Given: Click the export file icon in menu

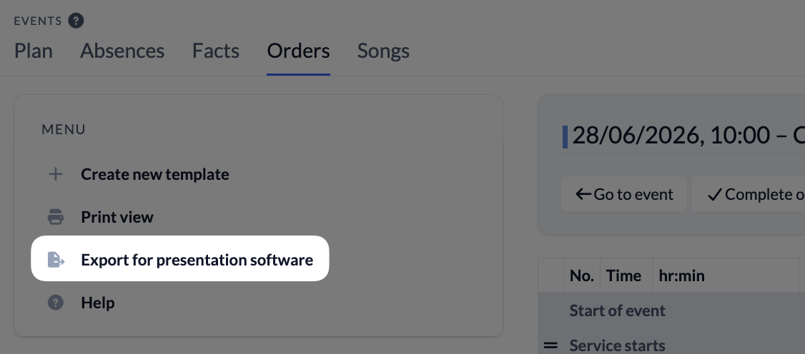Looking at the screenshot, I should 56,260.
